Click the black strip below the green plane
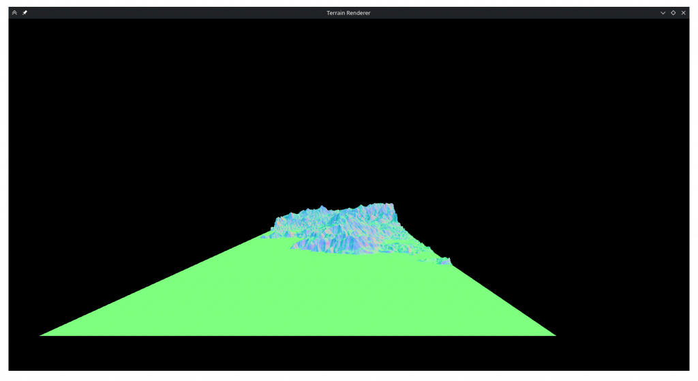This screenshot has height=381, width=698. 307,358
